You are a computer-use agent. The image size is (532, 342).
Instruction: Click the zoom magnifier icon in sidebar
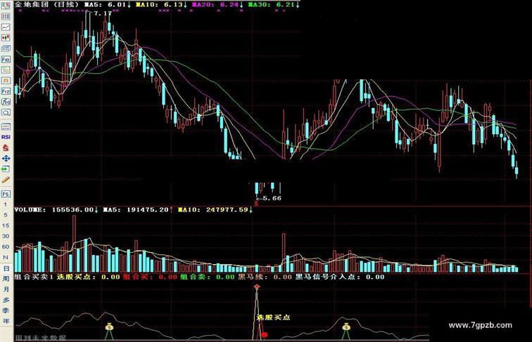tap(6, 112)
